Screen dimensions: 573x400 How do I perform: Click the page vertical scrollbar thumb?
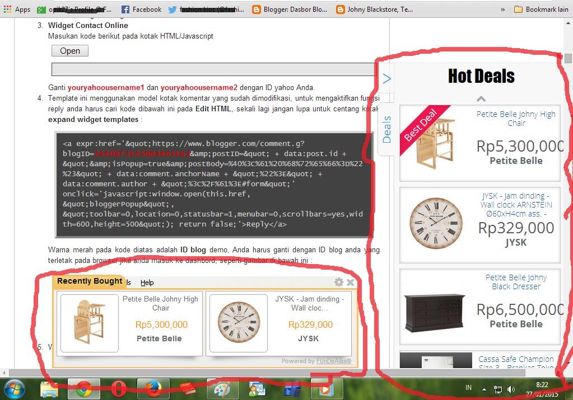(x=568, y=58)
